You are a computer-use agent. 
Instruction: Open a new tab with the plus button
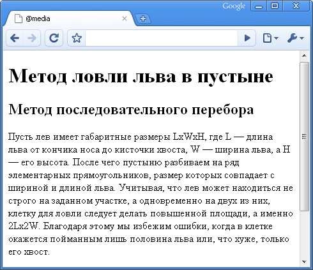click(143, 19)
